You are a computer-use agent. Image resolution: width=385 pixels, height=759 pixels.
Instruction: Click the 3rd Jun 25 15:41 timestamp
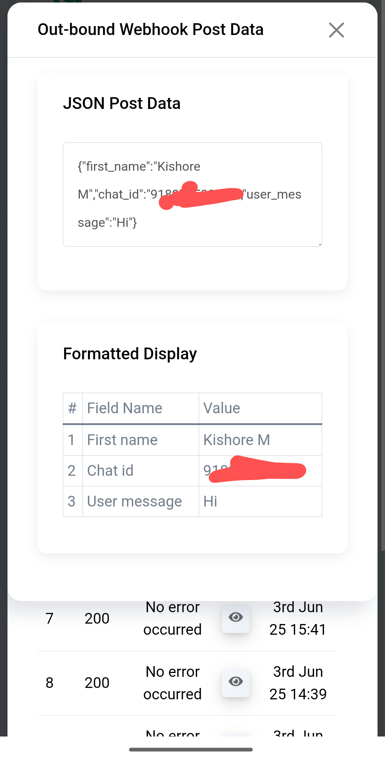point(298,619)
